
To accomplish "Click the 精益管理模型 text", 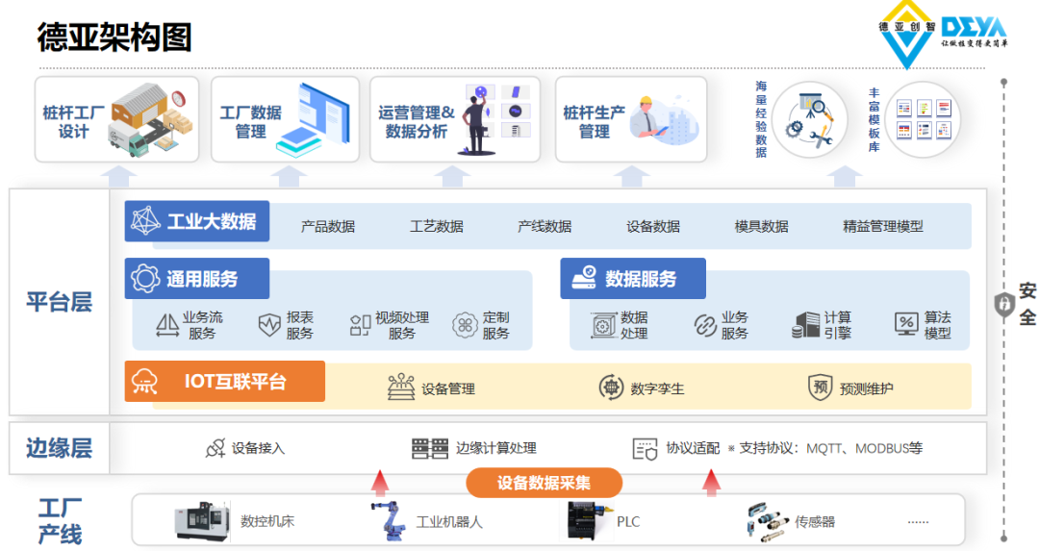I will (882, 227).
